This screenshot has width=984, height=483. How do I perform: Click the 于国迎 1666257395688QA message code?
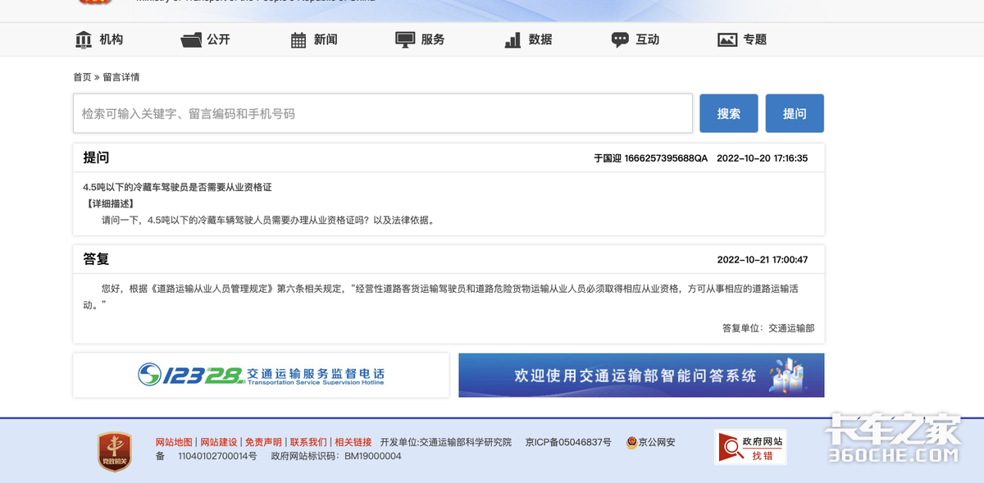click(650, 158)
